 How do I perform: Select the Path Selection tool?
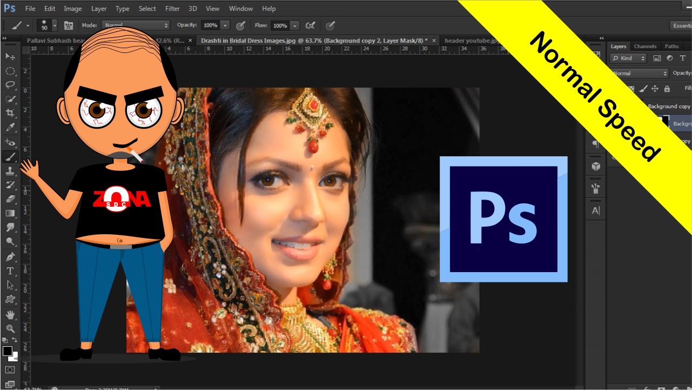[x=10, y=285]
